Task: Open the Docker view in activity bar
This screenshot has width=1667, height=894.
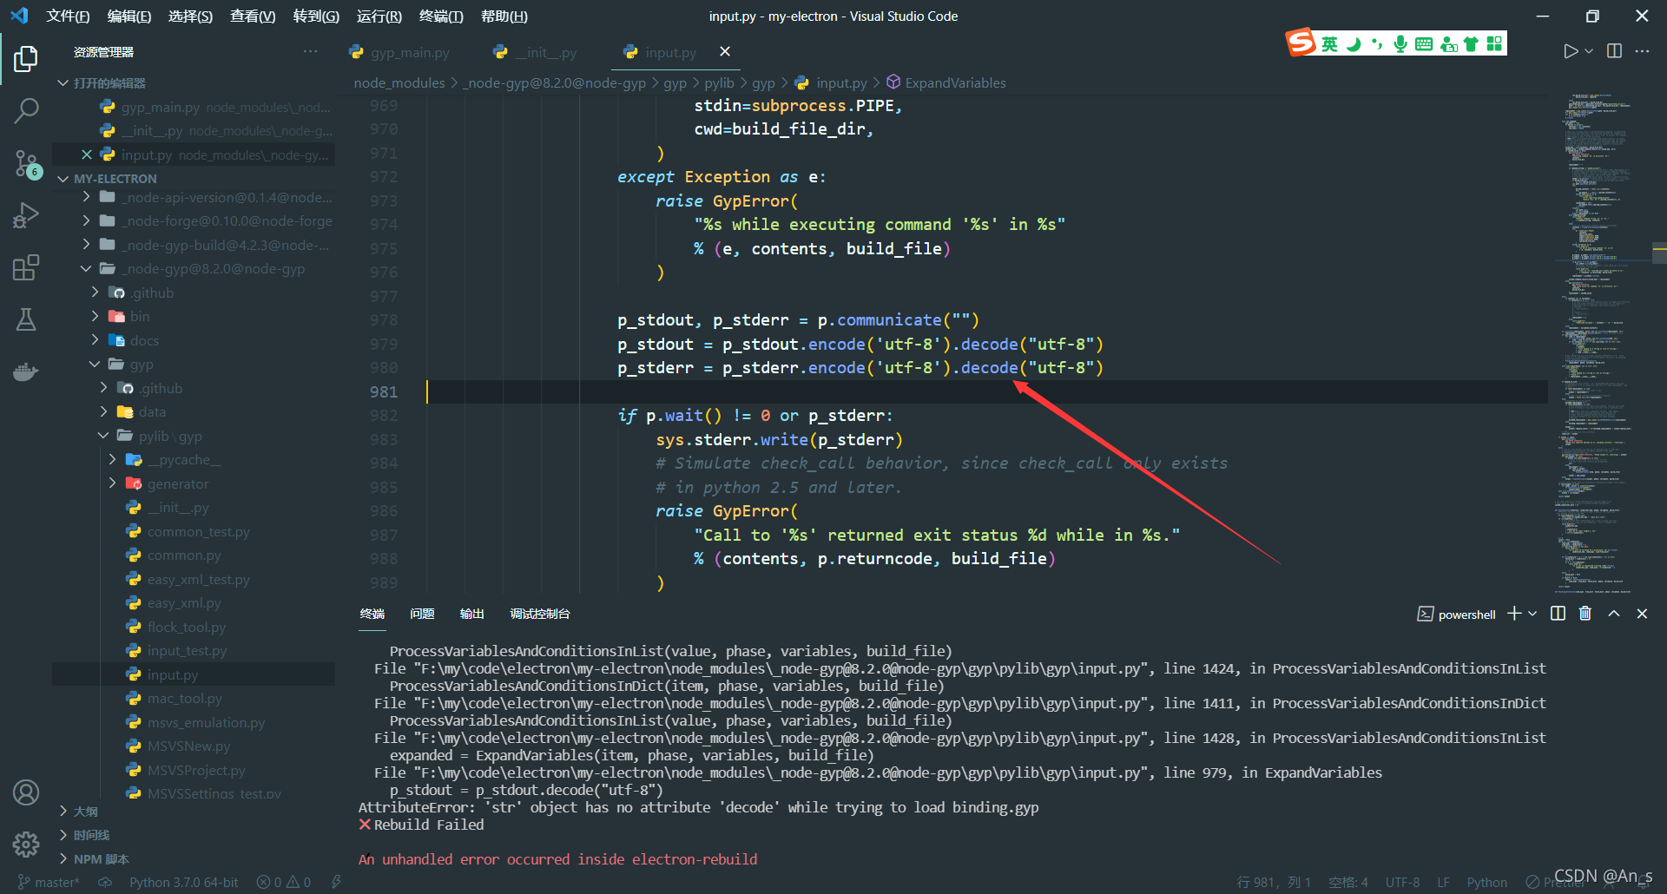Action: pos(26,371)
